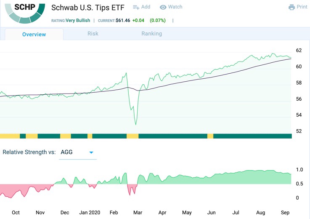Click yellow trend band segment below March dip
Image resolution: width=310 pixels, height=219 pixels.
[132, 136]
